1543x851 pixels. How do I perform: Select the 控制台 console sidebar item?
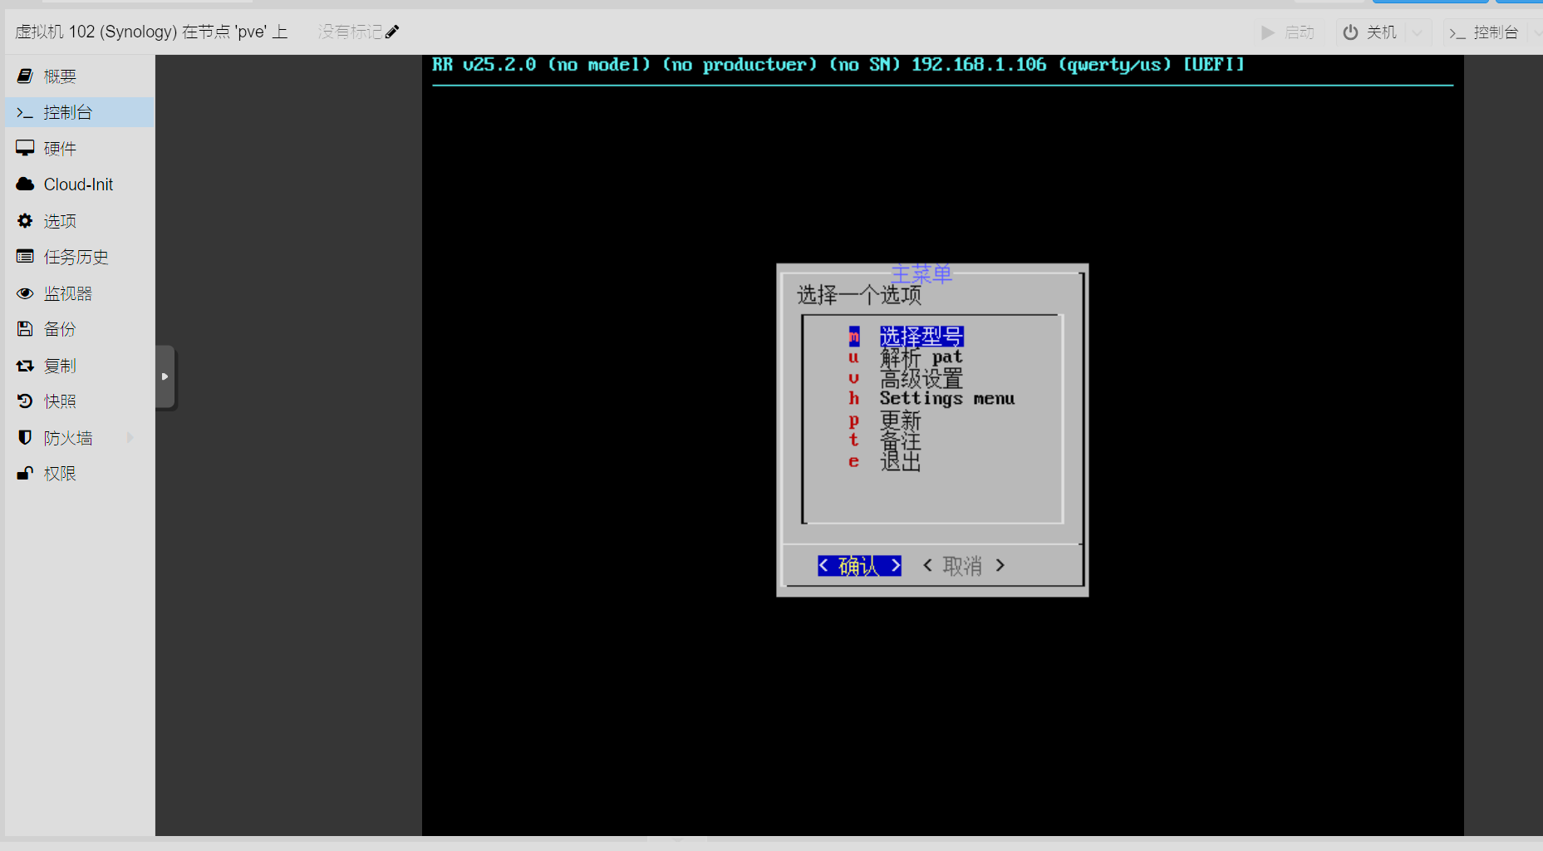tap(80, 112)
